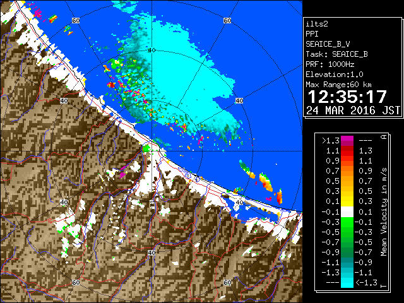Click the cyan band at the legend bottom
Image resolution: width=404 pixels, height=303 pixels.
coord(347,283)
